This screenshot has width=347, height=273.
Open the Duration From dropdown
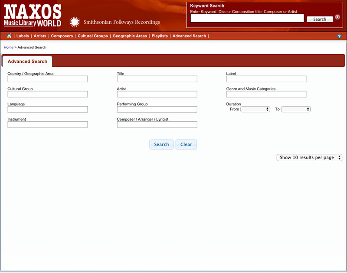(255, 109)
